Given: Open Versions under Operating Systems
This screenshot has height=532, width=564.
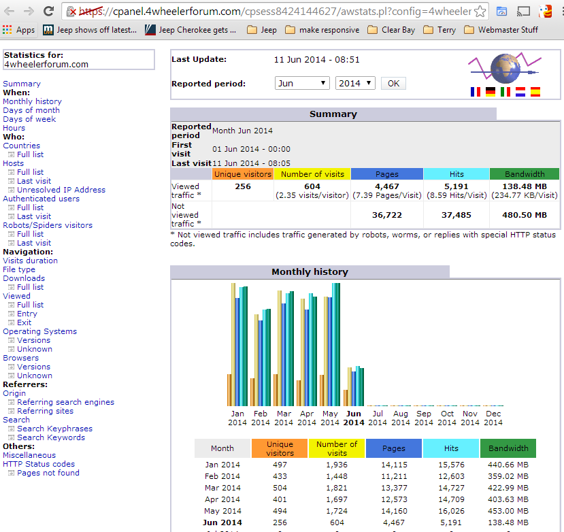Looking at the screenshot, I should [x=33, y=340].
